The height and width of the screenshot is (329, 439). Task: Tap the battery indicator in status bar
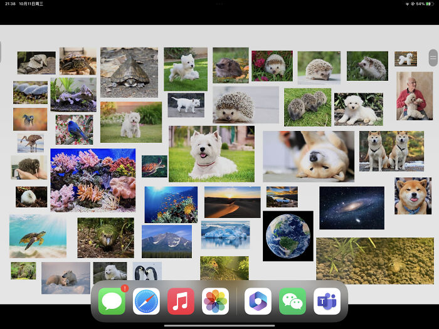tap(428, 4)
